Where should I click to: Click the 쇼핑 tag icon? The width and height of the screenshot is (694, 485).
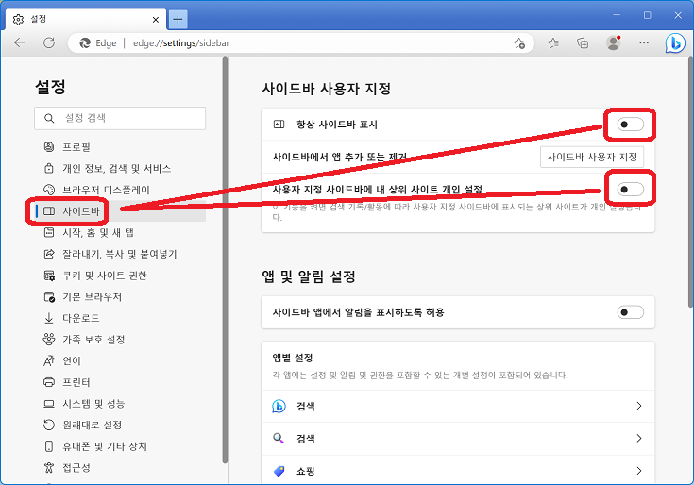(x=279, y=471)
